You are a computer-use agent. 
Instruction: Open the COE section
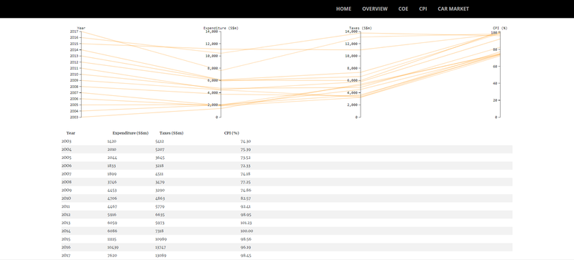tap(403, 9)
